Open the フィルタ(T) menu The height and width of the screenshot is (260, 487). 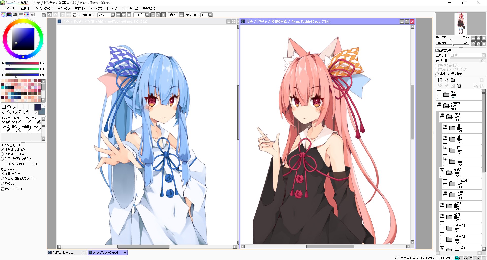[x=96, y=9]
